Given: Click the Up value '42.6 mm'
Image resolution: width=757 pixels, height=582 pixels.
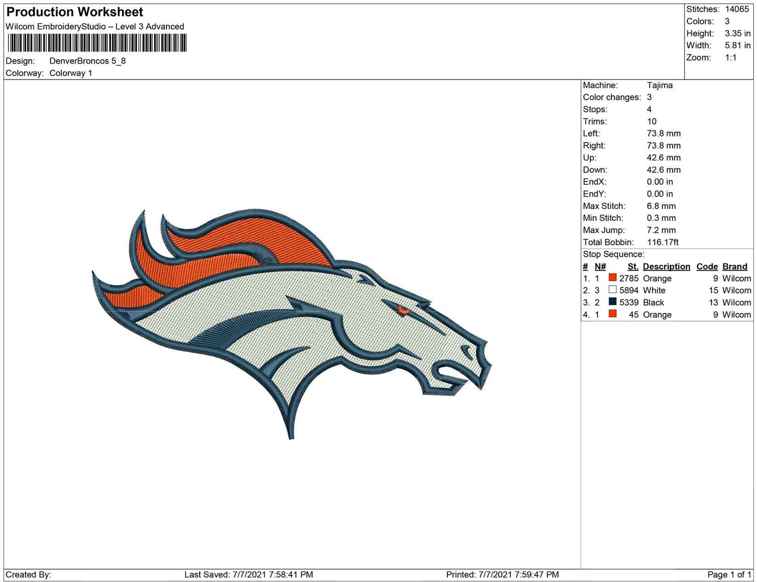Looking at the screenshot, I should (664, 157).
